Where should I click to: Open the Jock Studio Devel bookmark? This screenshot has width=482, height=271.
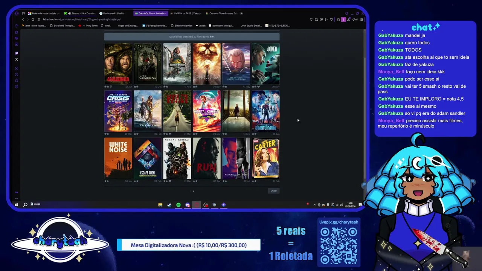[252, 26]
